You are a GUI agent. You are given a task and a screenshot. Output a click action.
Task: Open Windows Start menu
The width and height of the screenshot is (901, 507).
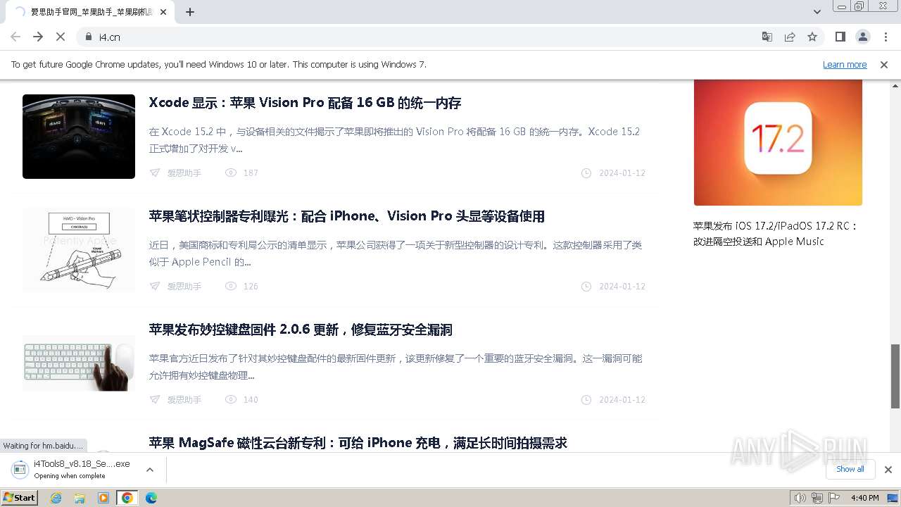[x=20, y=497]
